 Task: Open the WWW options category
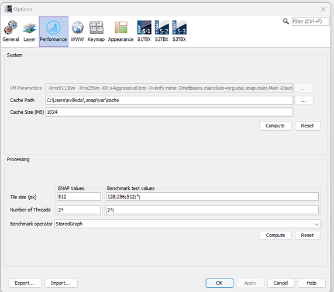pyautogui.click(x=77, y=32)
